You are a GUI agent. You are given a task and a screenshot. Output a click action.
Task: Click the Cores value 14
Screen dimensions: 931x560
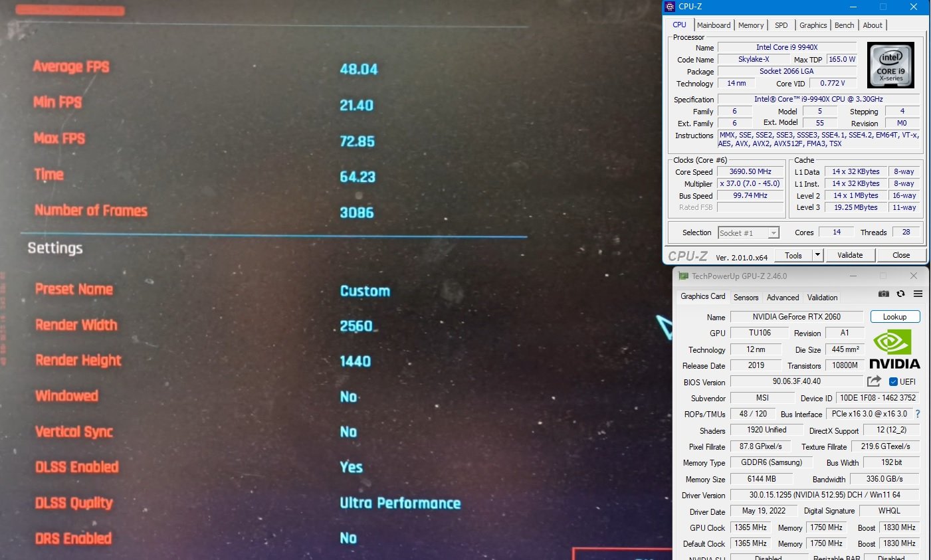pos(837,232)
